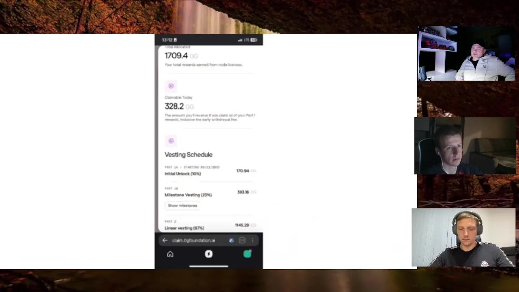Click the purple icon above Claimable Today

[x=171, y=86]
